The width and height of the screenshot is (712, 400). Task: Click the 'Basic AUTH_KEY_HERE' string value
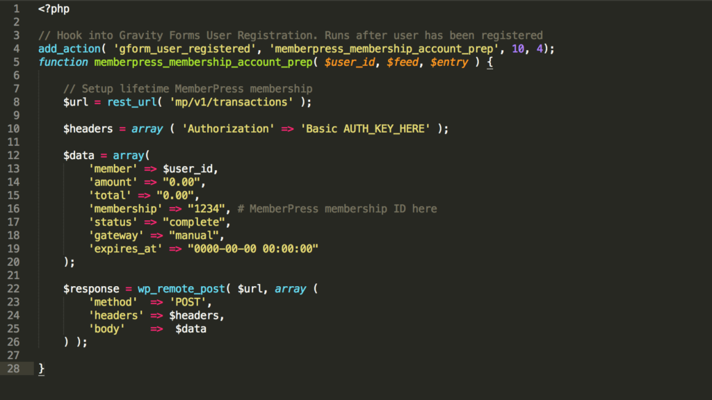point(366,128)
